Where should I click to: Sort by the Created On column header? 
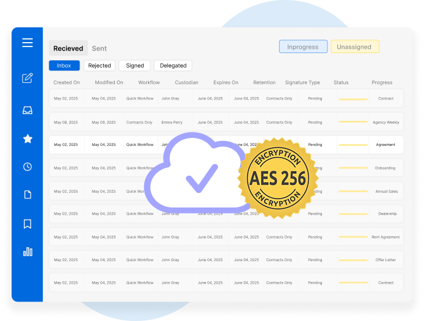pyautogui.click(x=67, y=82)
